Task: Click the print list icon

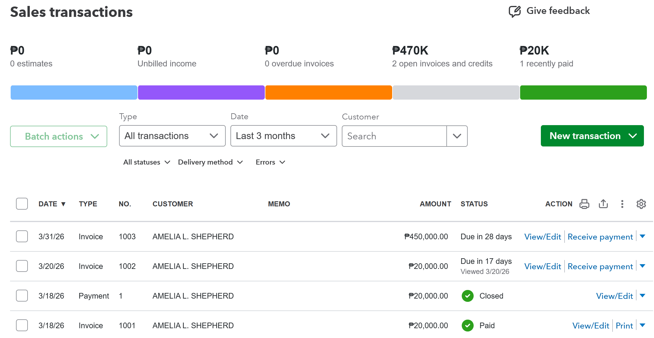Action: pos(584,204)
